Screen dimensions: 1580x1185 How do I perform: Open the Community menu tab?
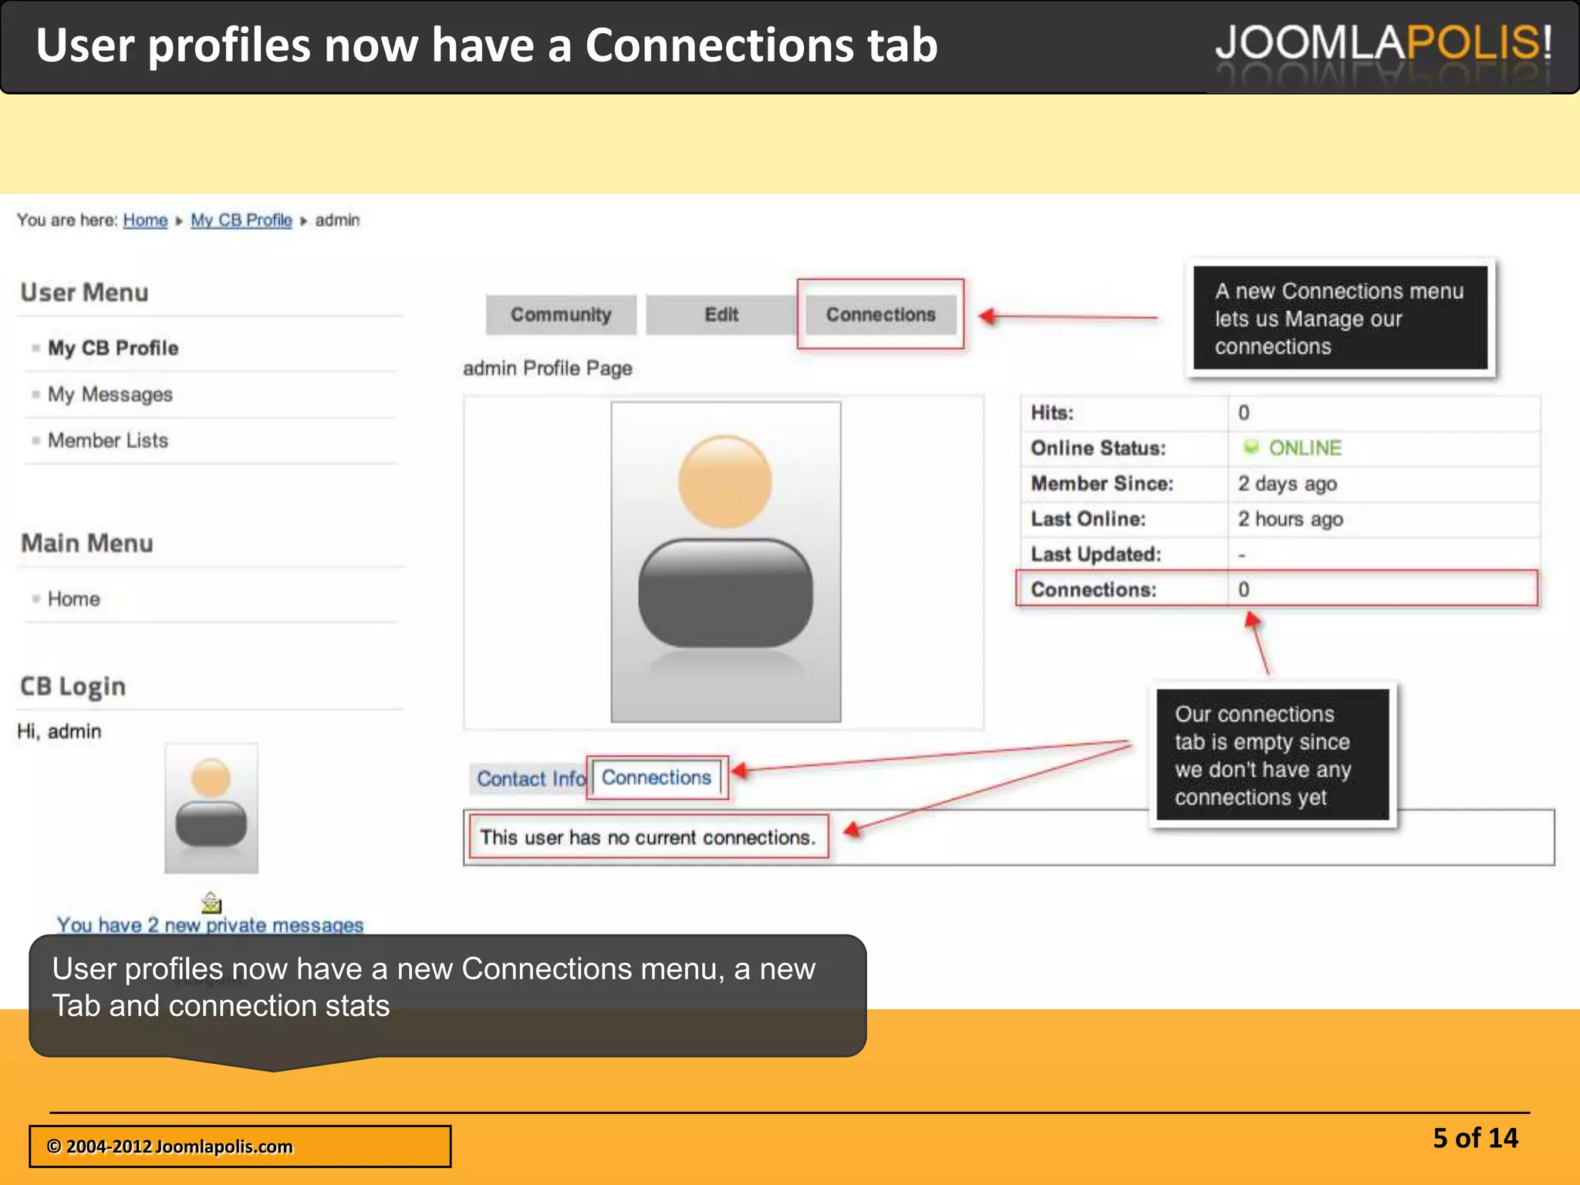(x=561, y=315)
